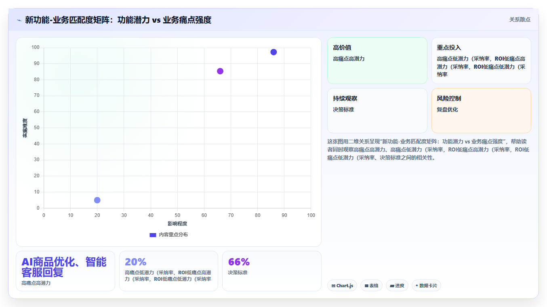Image resolution: width=547 pixels, height=307 pixels.
Task: Click the 实施难度 y-axis title
Action: [x=25, y=128]
